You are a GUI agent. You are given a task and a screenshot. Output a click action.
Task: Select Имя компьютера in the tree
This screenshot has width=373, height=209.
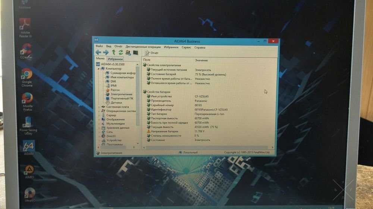coord(120,77)
